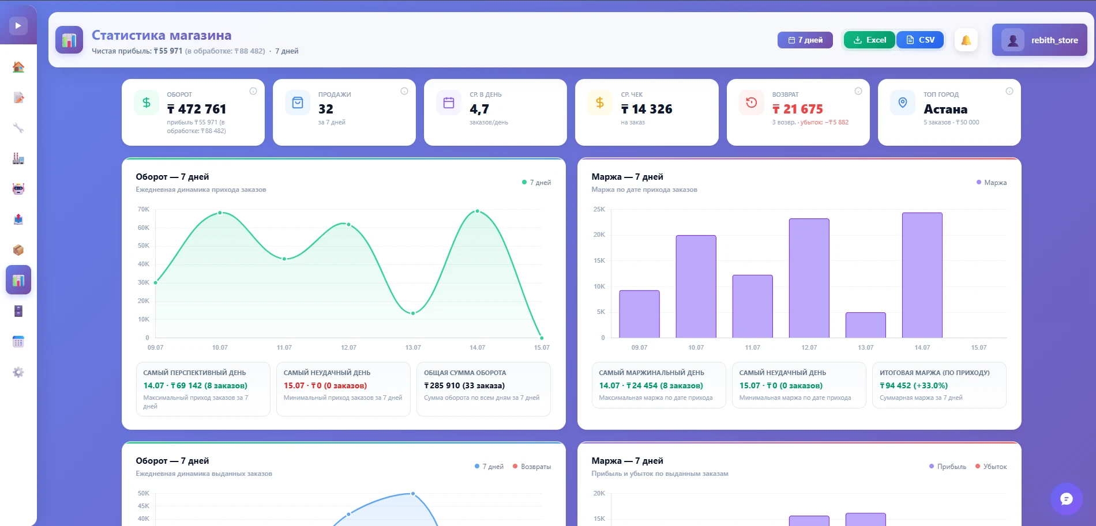
Task: Toggle the Возвраты series in the legend
Action: tap(532, 467)
